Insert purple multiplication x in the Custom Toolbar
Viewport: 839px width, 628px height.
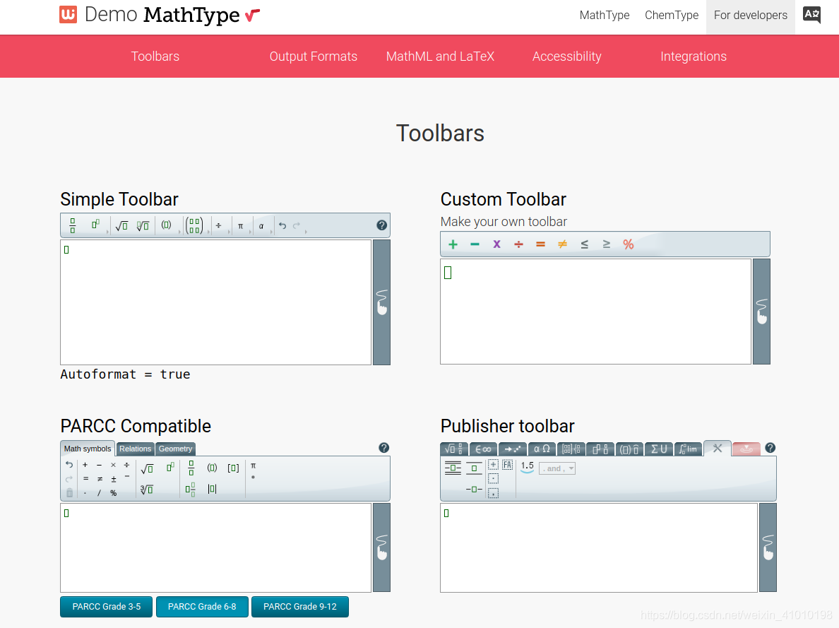coord(496,244)
